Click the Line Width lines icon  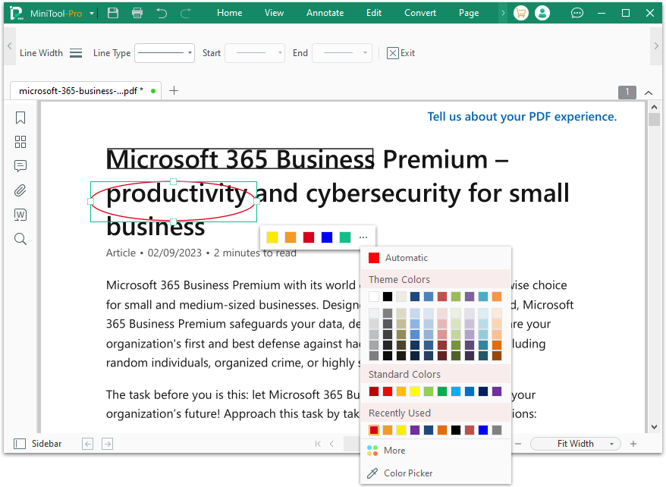coord(76,53)
